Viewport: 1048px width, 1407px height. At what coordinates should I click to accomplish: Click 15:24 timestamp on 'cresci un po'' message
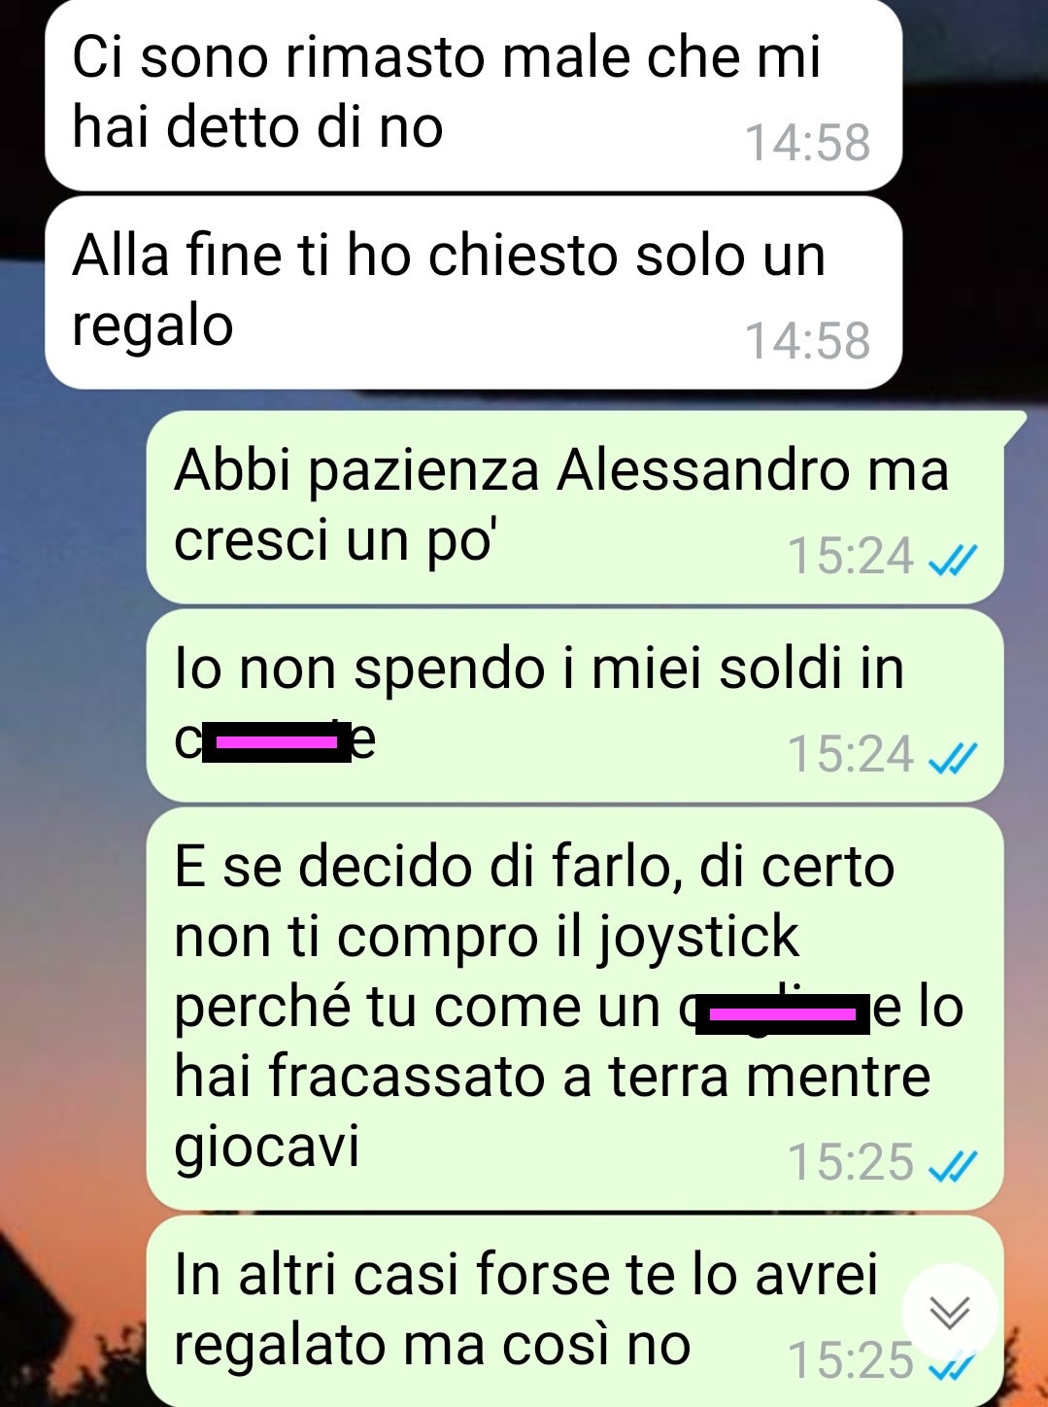tap(850, 557)
